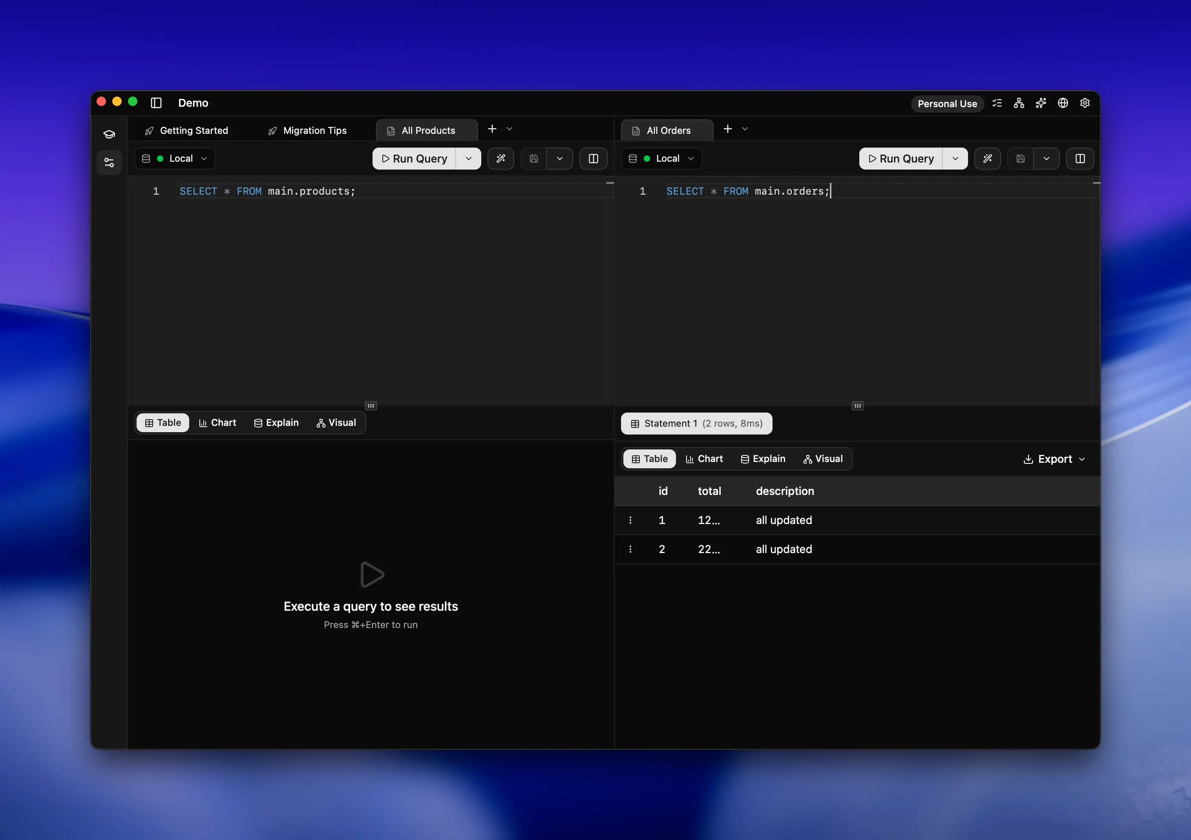The width and height of the screenshot is (1191, 840).
Task: Click the Personal Use badge
Action: [x=947, y=104]
